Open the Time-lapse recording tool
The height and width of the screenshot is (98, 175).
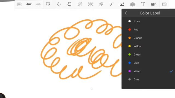click(x=154, y=4)
